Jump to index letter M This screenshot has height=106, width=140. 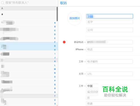point(55,69)
